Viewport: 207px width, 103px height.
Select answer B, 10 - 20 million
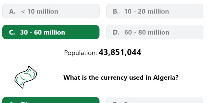[155, 11]
